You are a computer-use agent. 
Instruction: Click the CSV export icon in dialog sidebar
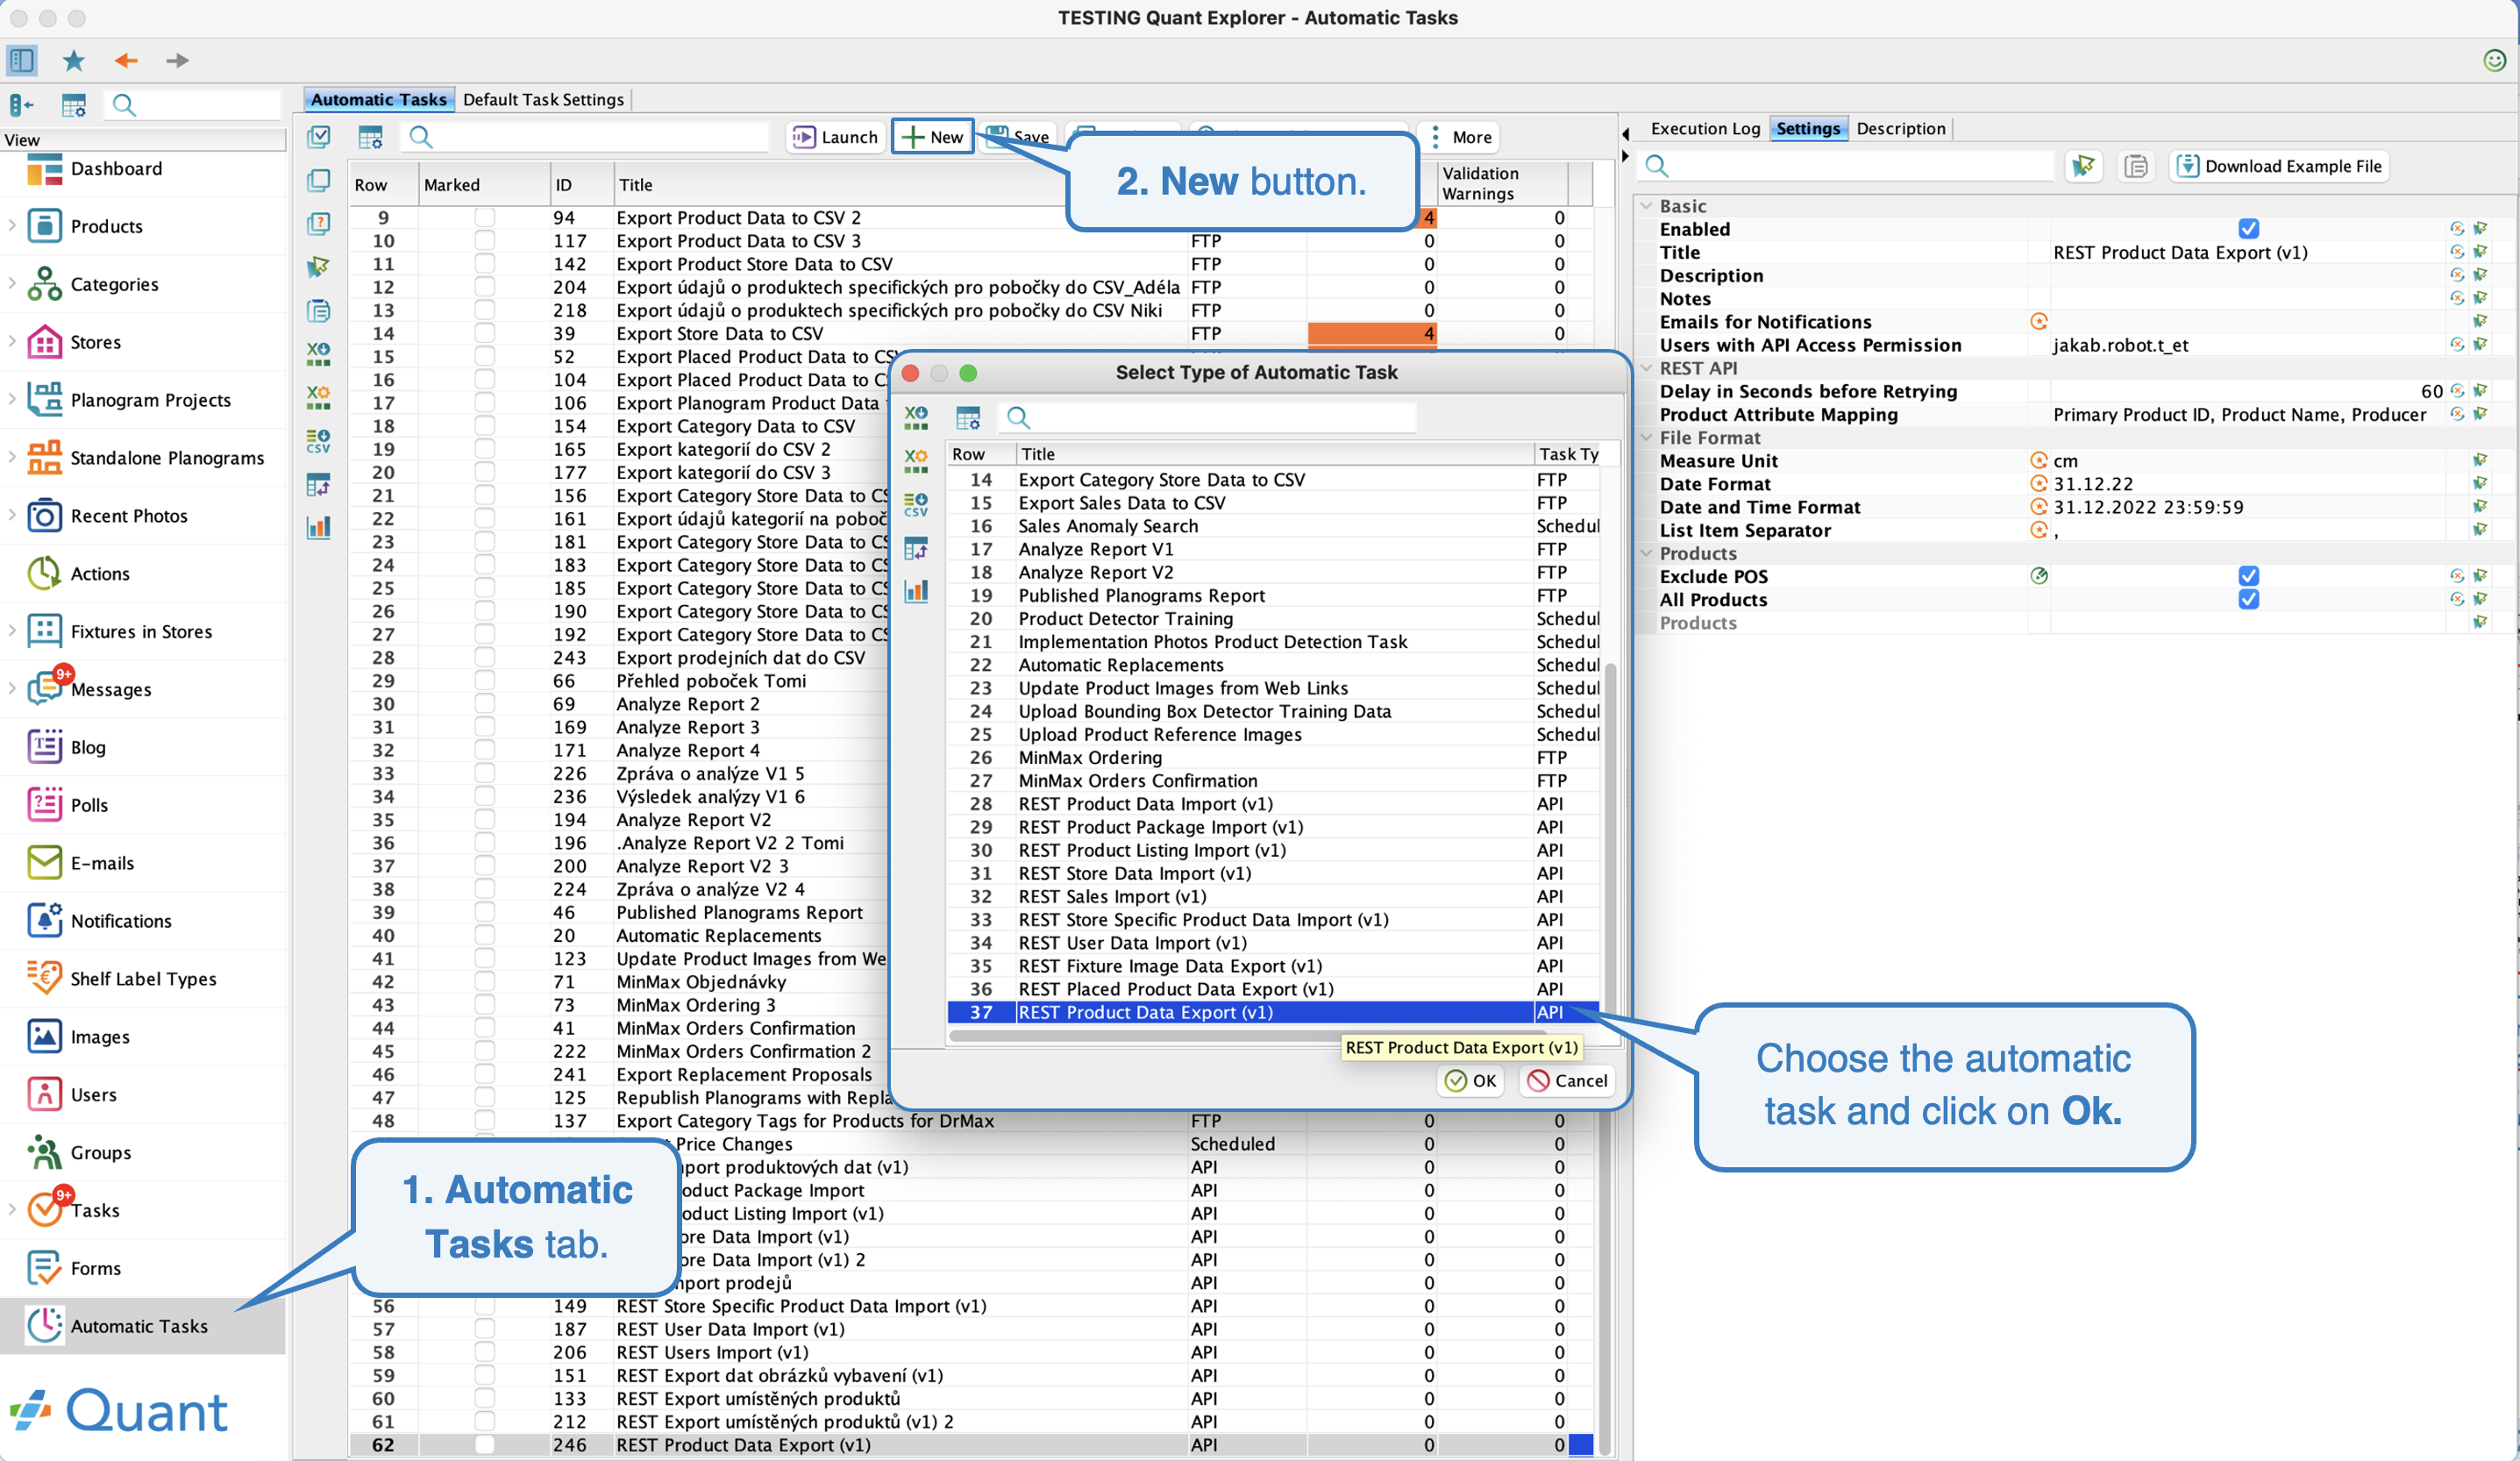point(915,504)
